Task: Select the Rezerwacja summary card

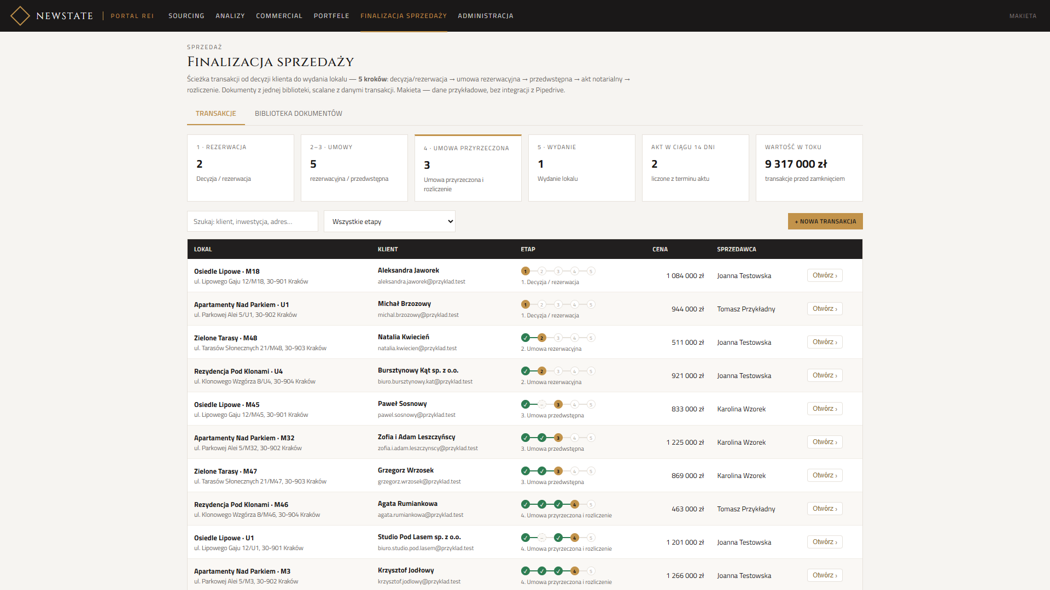Action: click(241, 168)
